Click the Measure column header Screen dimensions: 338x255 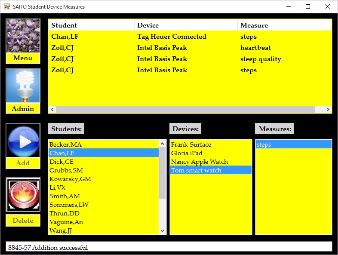(284, 25)
